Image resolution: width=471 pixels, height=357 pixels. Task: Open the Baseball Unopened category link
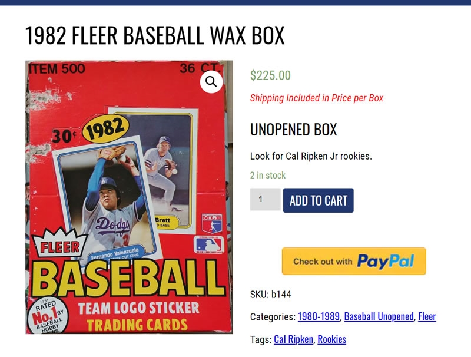coord(379,316)
